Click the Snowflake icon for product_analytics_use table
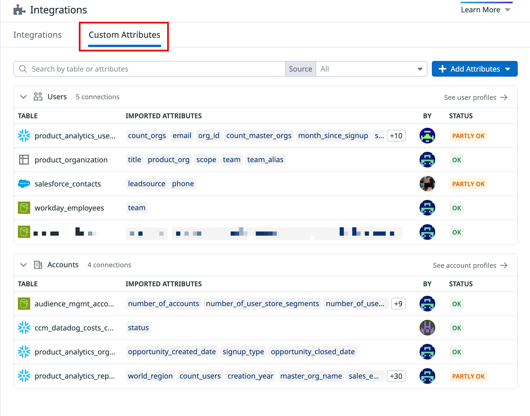The image size is (530, 416). [24, 136]
